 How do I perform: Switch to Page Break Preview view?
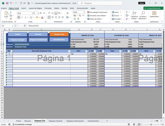click(x=139, y=124)
